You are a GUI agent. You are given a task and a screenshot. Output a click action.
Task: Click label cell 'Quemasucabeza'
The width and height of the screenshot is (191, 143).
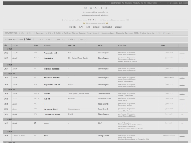(x=104, y=93)
